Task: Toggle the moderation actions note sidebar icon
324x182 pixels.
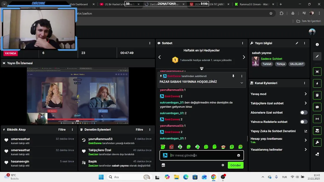Action: point(317,95)
